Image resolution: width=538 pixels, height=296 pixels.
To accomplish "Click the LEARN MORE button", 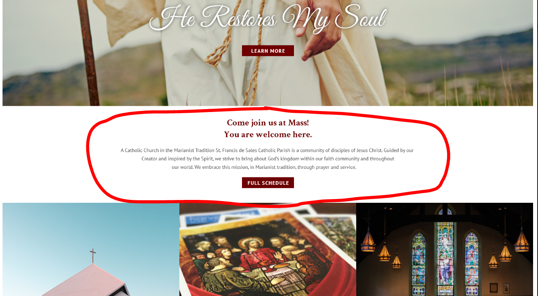I will click(268, 51).
